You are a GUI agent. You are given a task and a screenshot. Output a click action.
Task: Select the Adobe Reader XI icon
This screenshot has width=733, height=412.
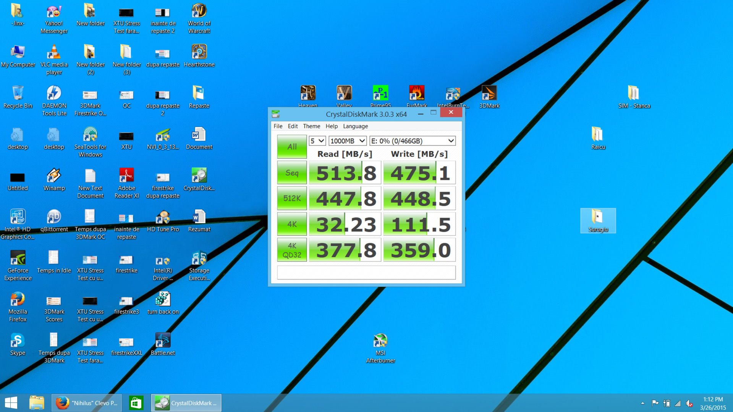coord(126,184)
